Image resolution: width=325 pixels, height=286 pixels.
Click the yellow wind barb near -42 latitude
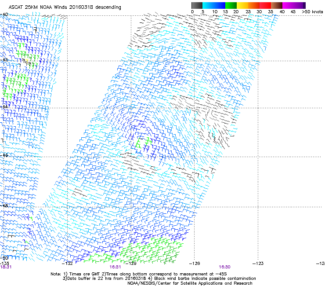click(x=26, y=61)
